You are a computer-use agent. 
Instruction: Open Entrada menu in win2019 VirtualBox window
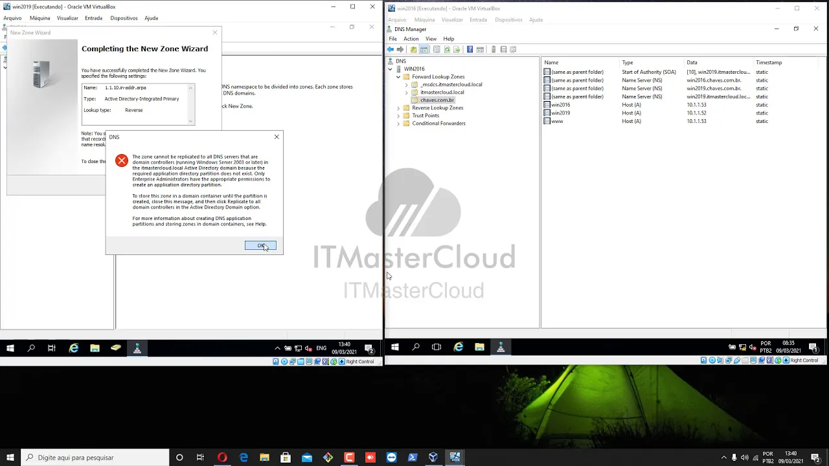(x=93, y=18)
